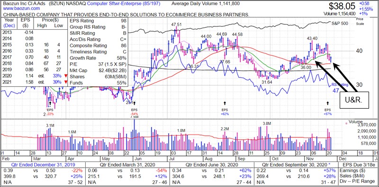Select the 7.5M volume spike label
Image resolution: width=379 pixels, height=187 pixels.
(x=135, y=117)
